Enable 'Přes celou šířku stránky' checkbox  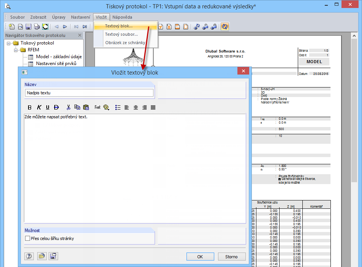click(27, 238)
